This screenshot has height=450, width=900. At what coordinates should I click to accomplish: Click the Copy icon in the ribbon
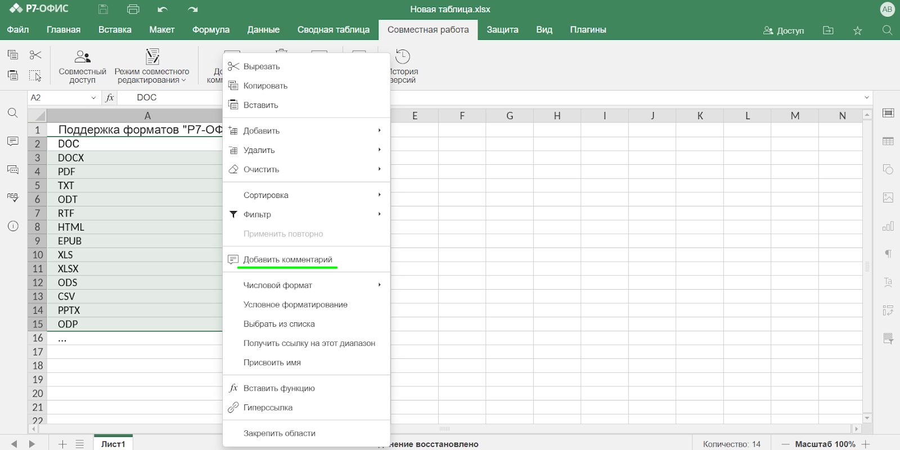pos(13,55)
